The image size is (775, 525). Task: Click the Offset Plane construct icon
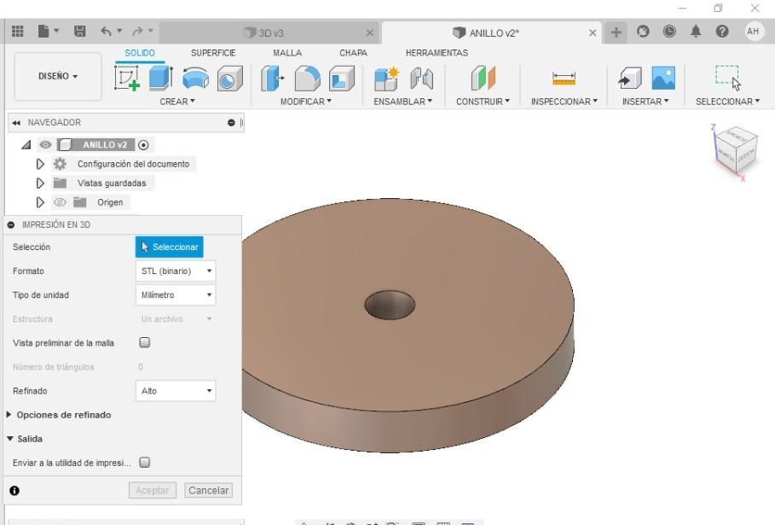pyautogui.click(x=483, y=79)
